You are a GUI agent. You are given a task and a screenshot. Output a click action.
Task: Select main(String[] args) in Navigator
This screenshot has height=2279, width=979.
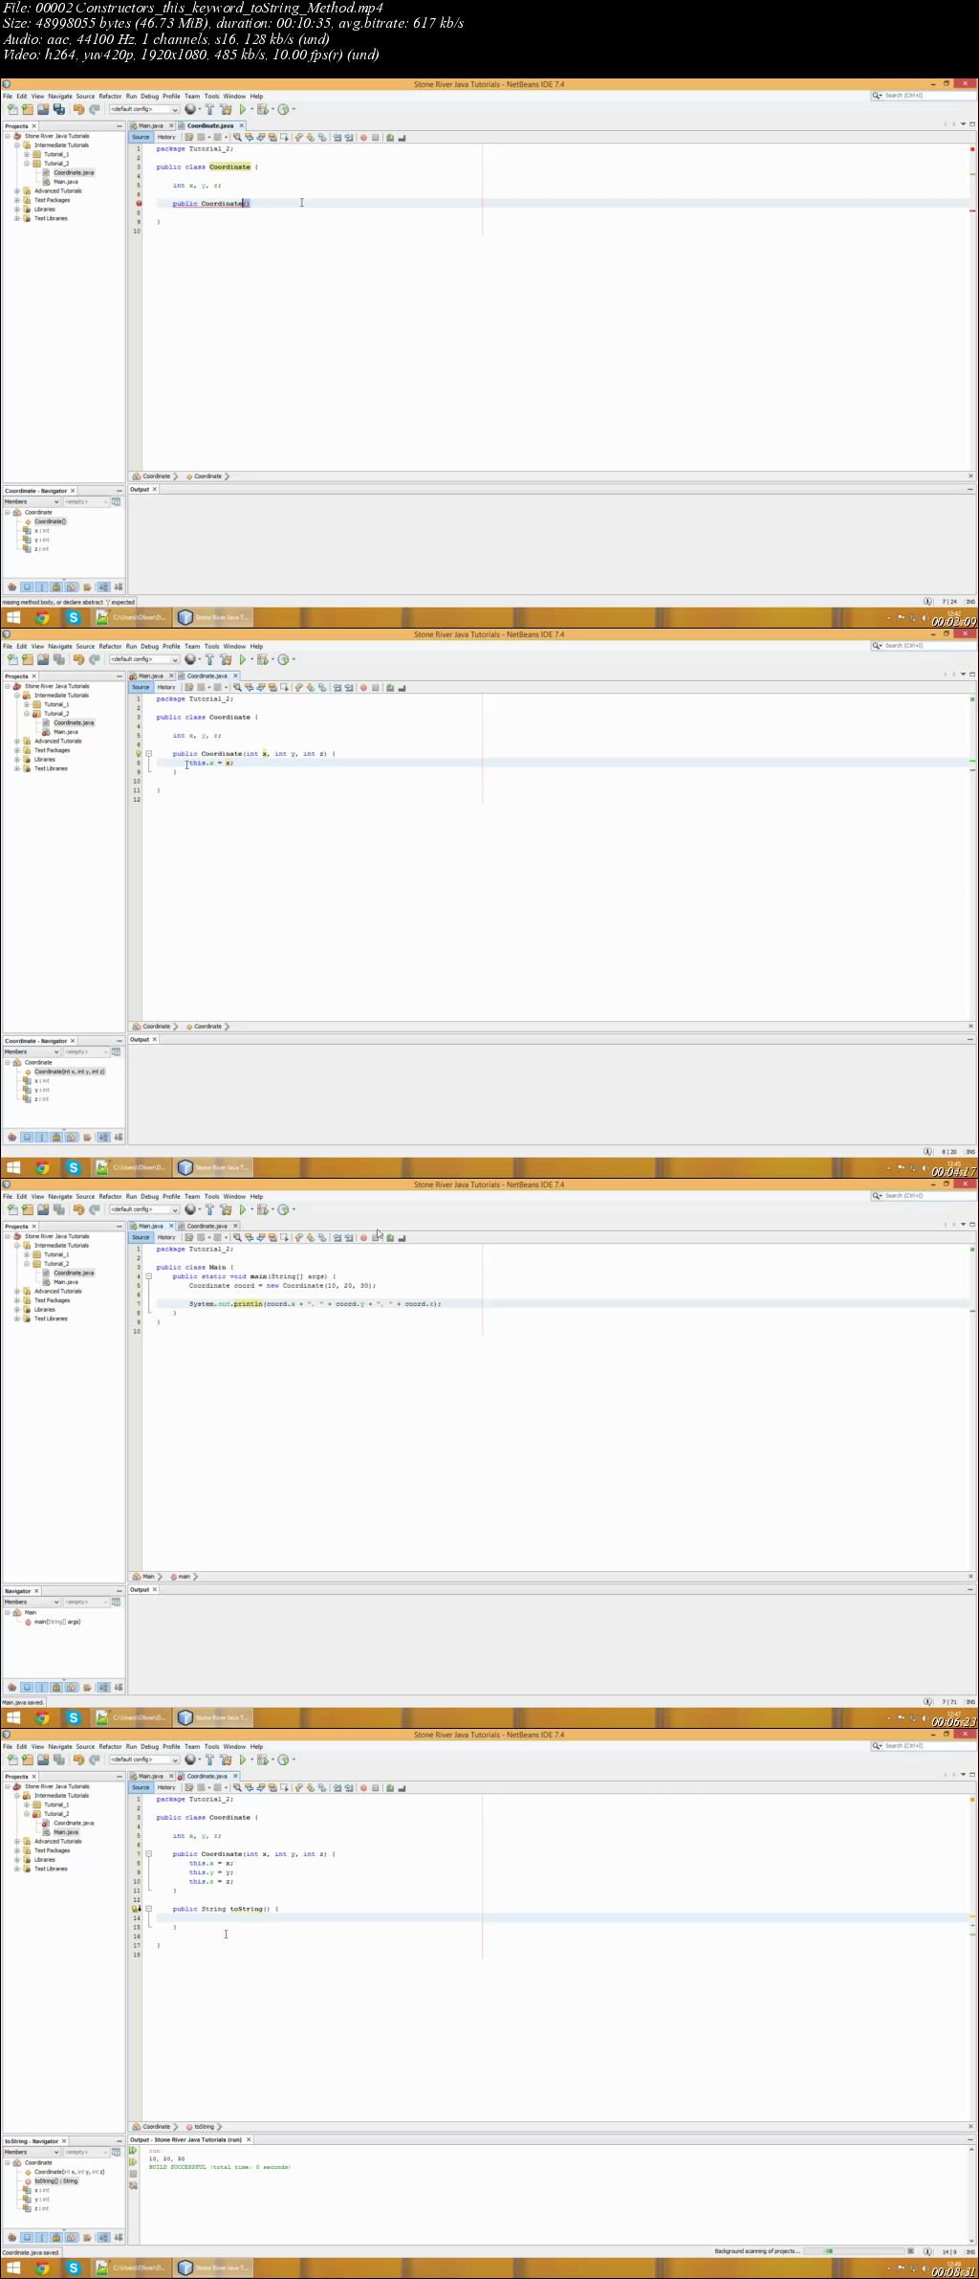point(56,1622)
